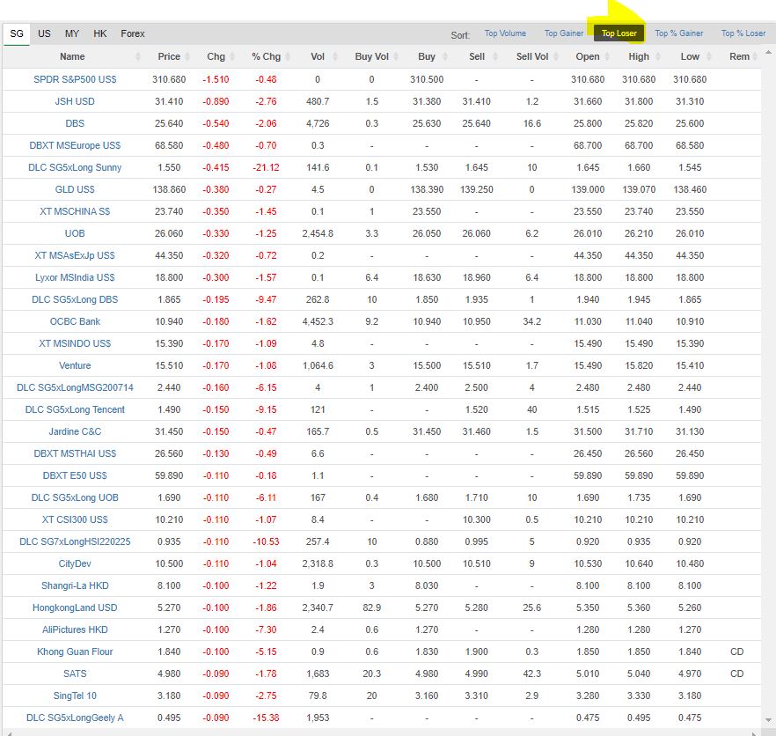The width and height of the screenshot is (776, 736).
Task: Sort by % Chg column arrows
Action: click(x=288, y=57)
